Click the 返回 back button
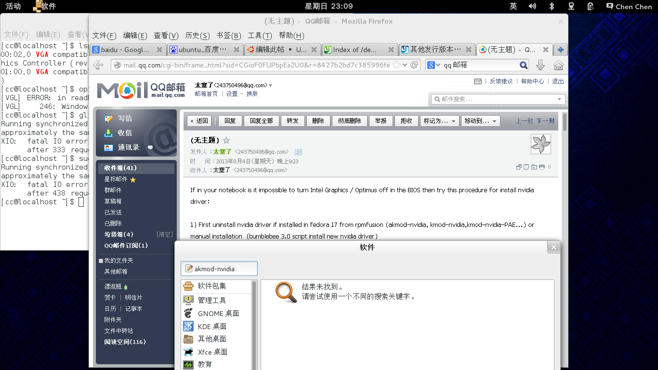This screenshot has height=370, width=658. click(x=199, y=121)
